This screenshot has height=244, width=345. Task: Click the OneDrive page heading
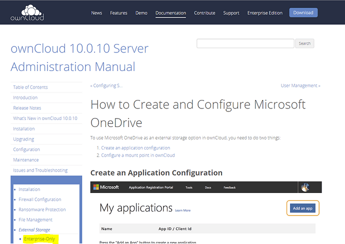pos(198,113)
